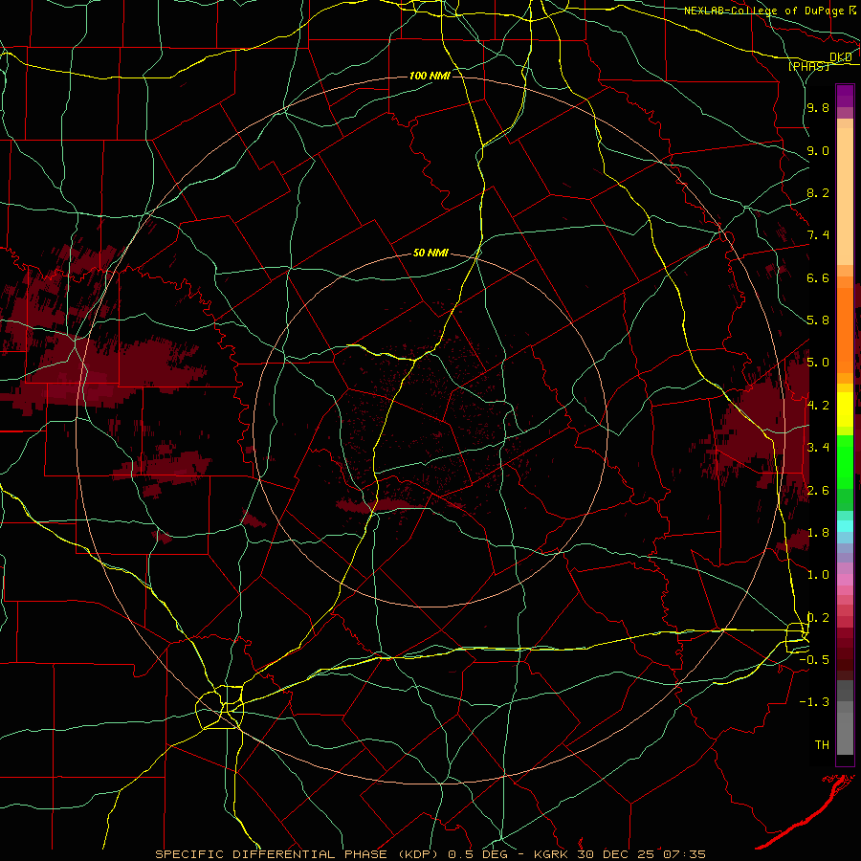Click the 100 NMI range ring label
Image resolution: width=861 pixels, height=861 pixels.
pos(430,76)
